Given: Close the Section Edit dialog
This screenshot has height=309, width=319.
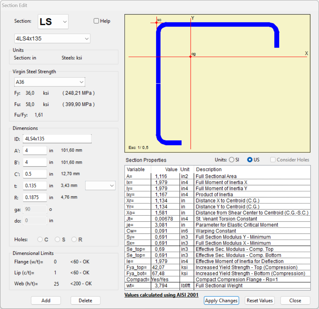Looking at the screenshot, I should (295, 300).
